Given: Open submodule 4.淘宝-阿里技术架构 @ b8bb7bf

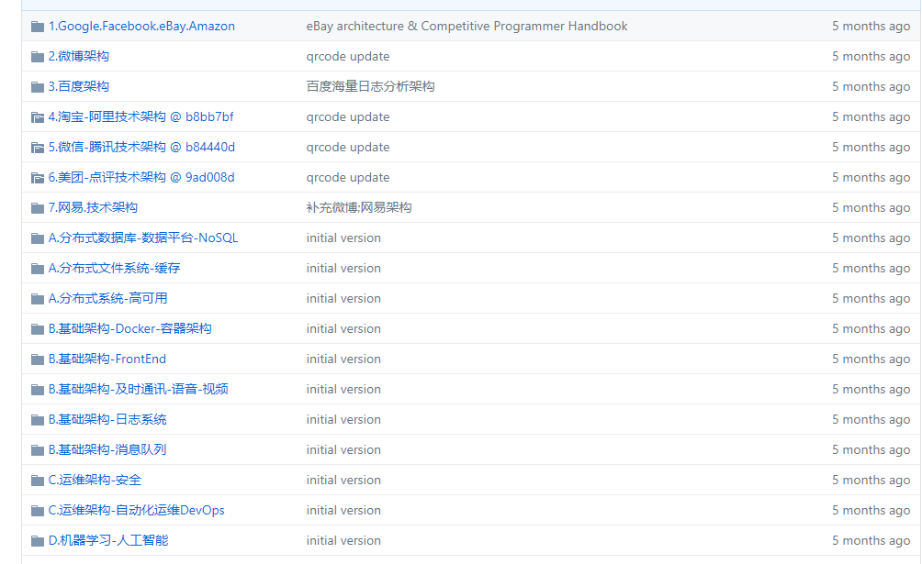Looking at the screenshot, I should (141, 116).
